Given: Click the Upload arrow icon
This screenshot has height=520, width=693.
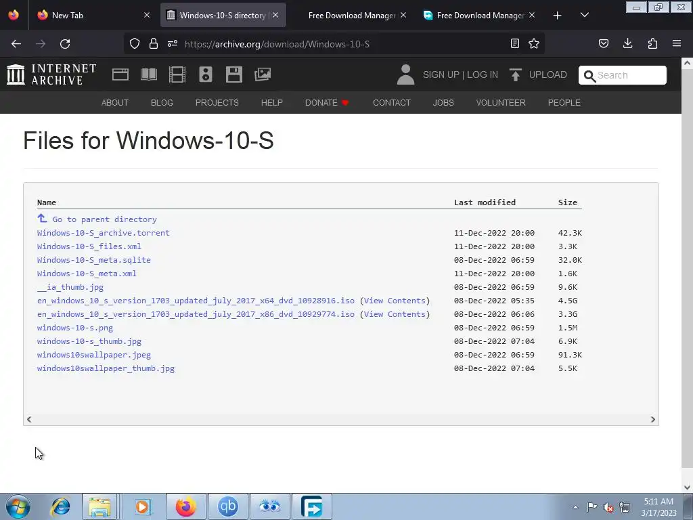Looking at the screenshot, I should tap(515, 74).
